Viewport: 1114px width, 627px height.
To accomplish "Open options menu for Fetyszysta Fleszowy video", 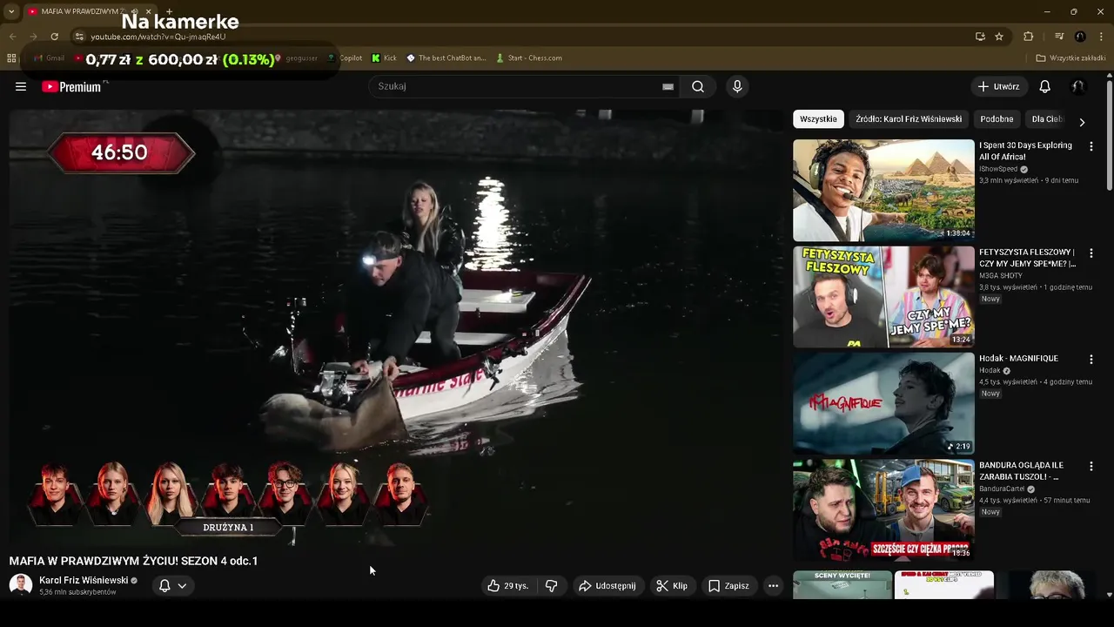I will 1091,253.
